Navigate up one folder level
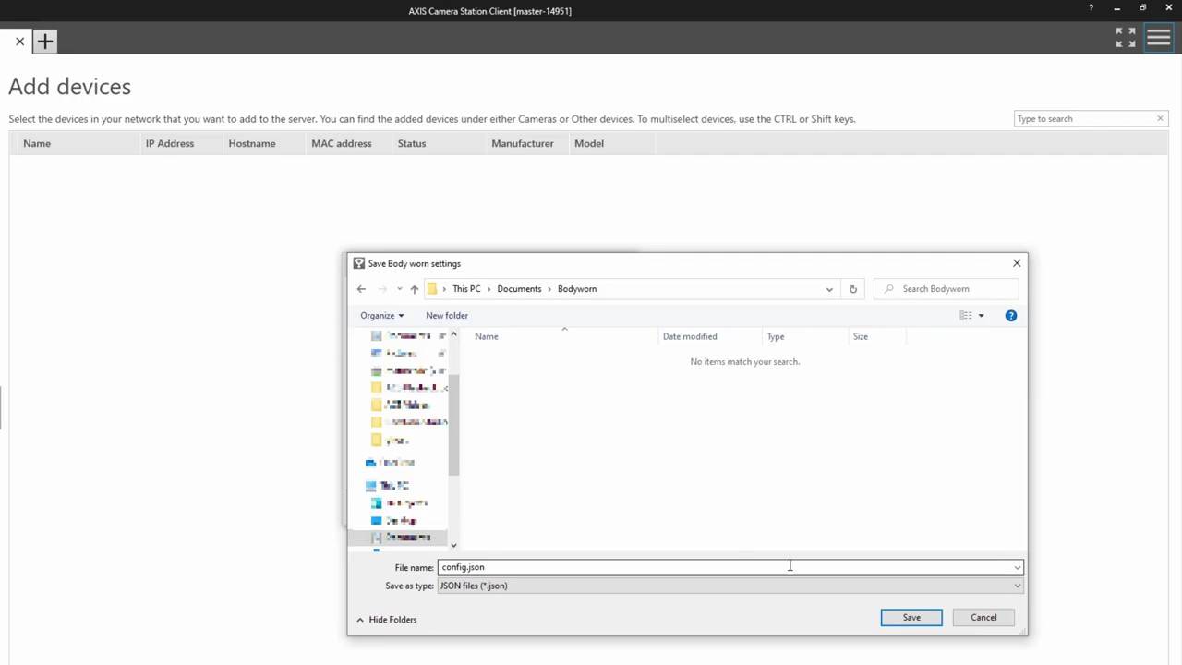 [414, 289]
